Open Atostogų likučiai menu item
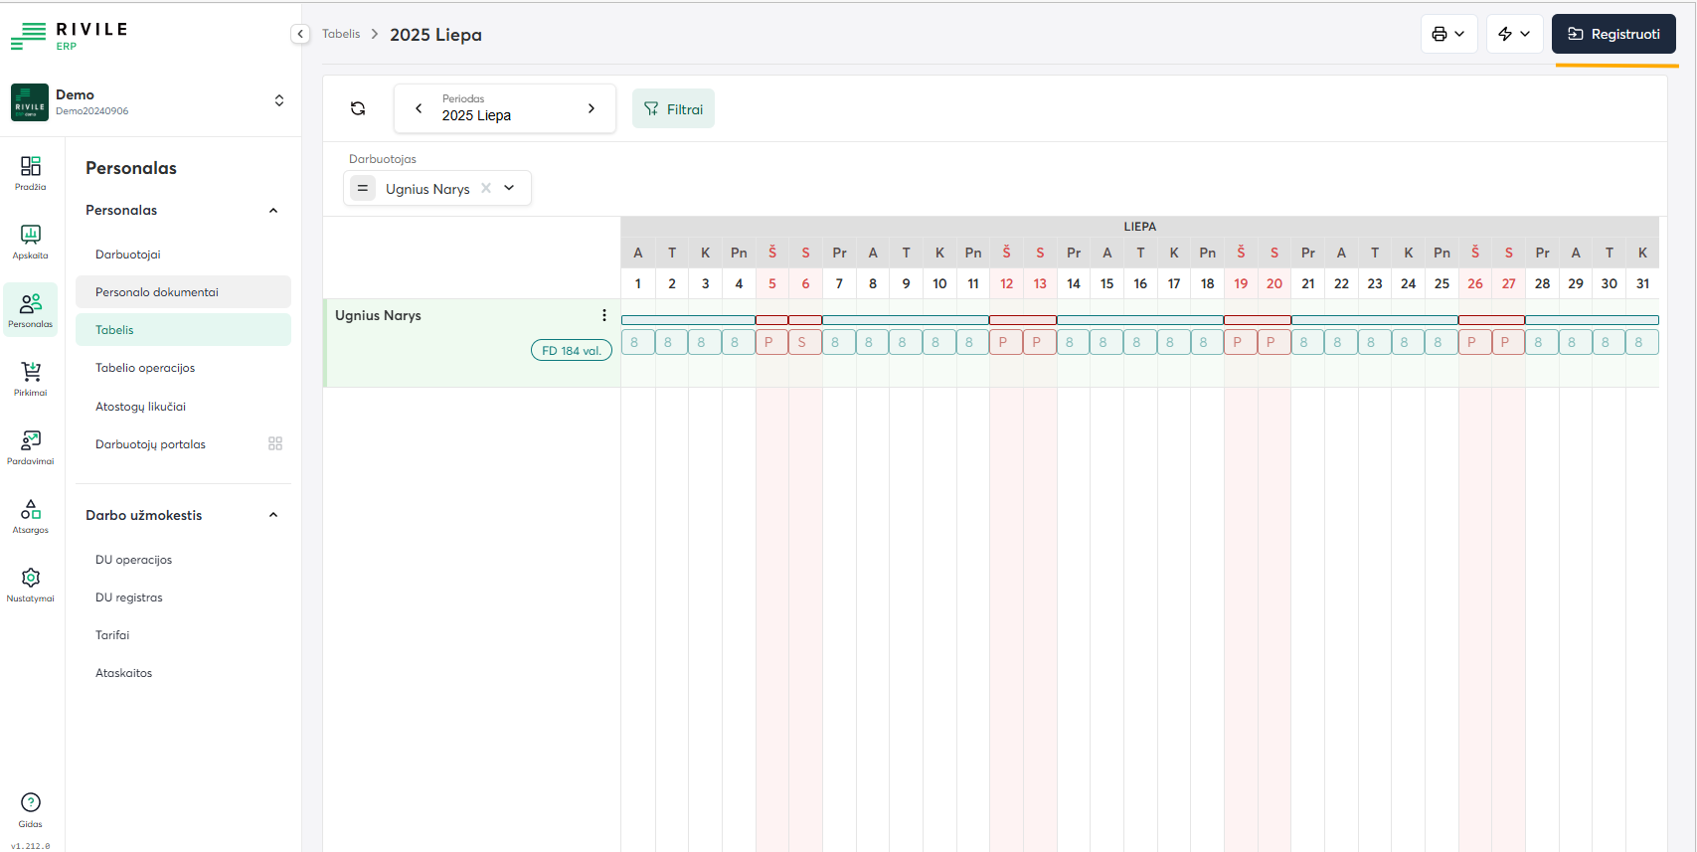 point(140,407)
